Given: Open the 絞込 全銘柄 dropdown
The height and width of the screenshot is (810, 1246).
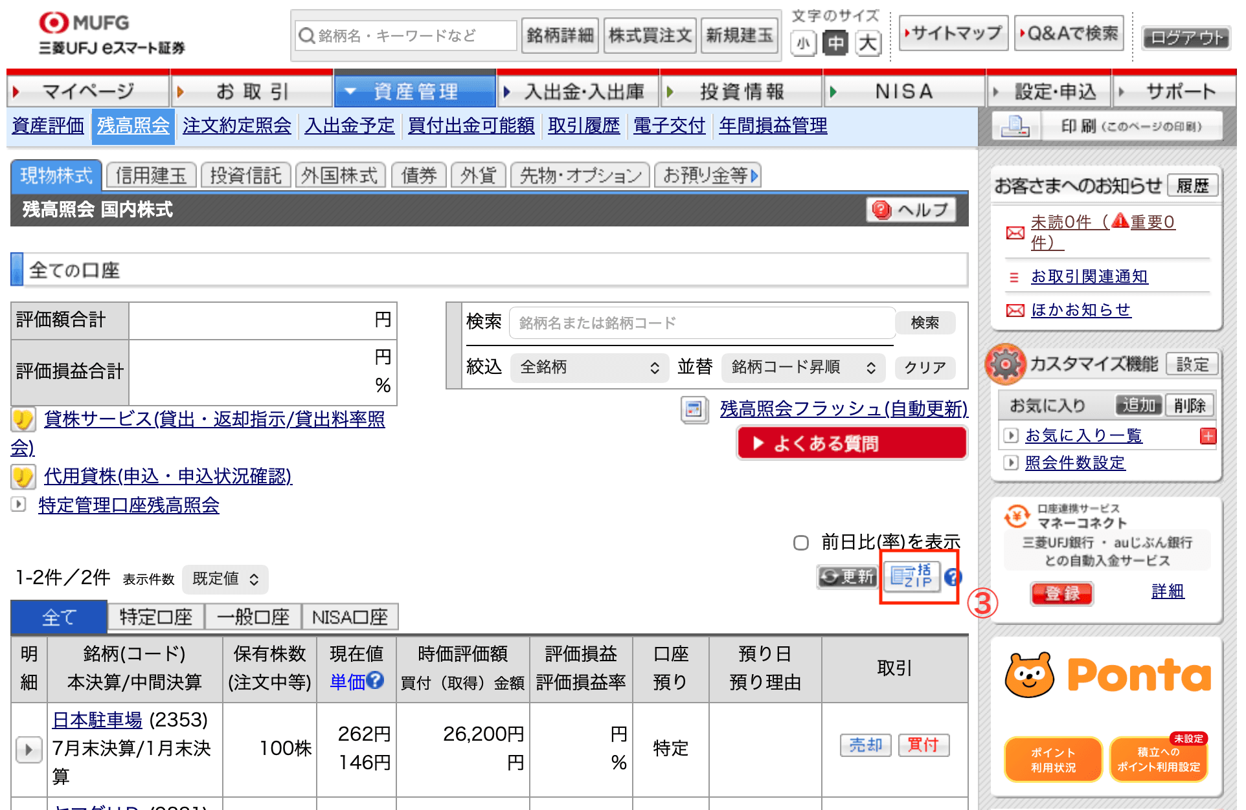Looking at the screenshot, I should (589, 367).
